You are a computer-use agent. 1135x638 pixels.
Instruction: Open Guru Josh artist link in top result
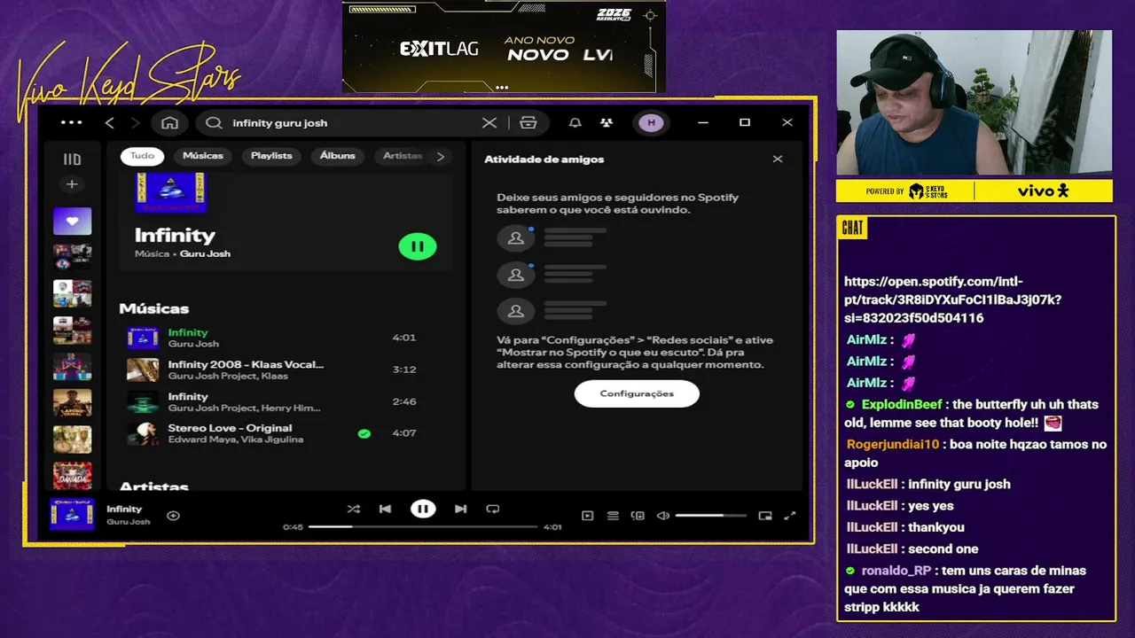click(205, 253)
